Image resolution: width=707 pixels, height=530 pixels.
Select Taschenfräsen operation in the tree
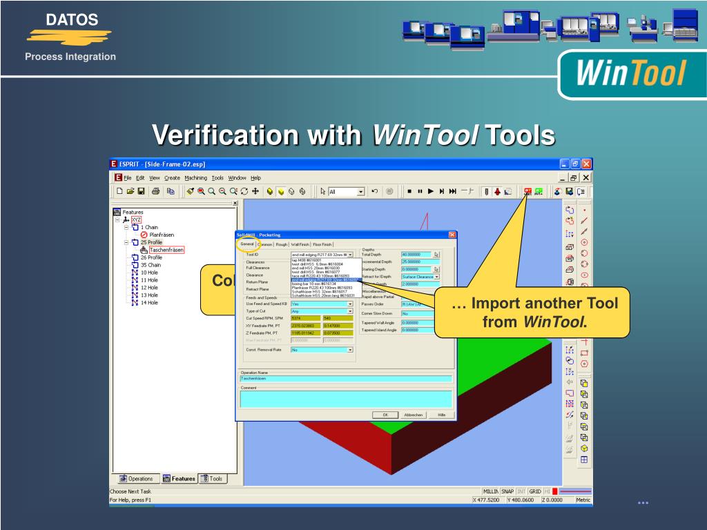166,250
